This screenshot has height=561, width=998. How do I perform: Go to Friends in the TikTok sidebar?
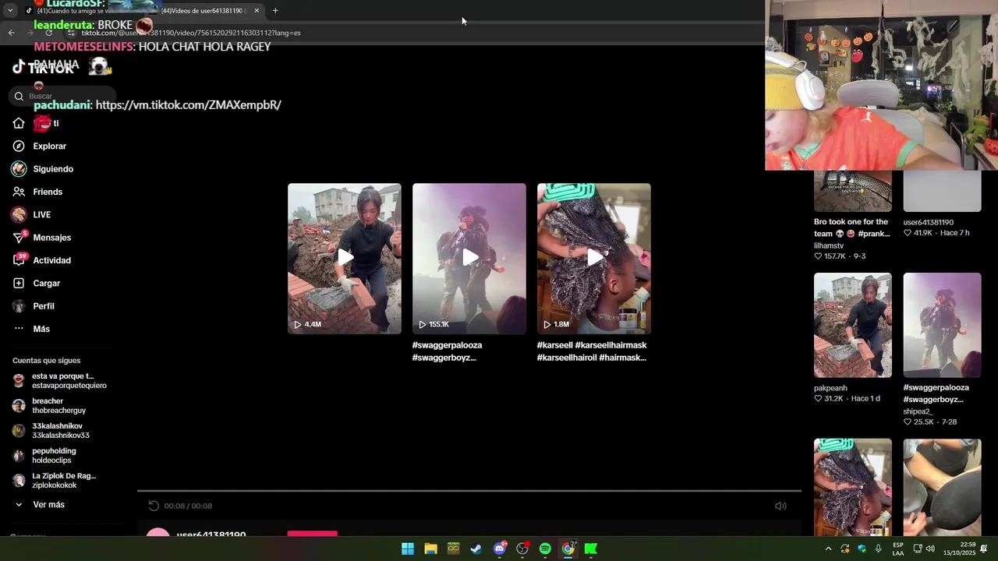47,192
